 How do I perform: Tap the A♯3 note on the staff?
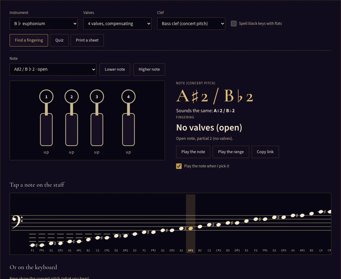point(302,215)
